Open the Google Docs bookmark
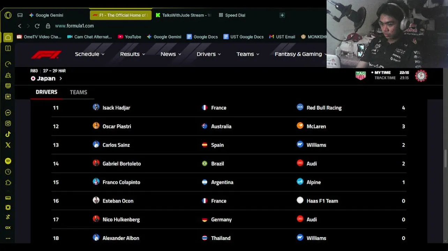448x251 pixels. coord(202,37)
